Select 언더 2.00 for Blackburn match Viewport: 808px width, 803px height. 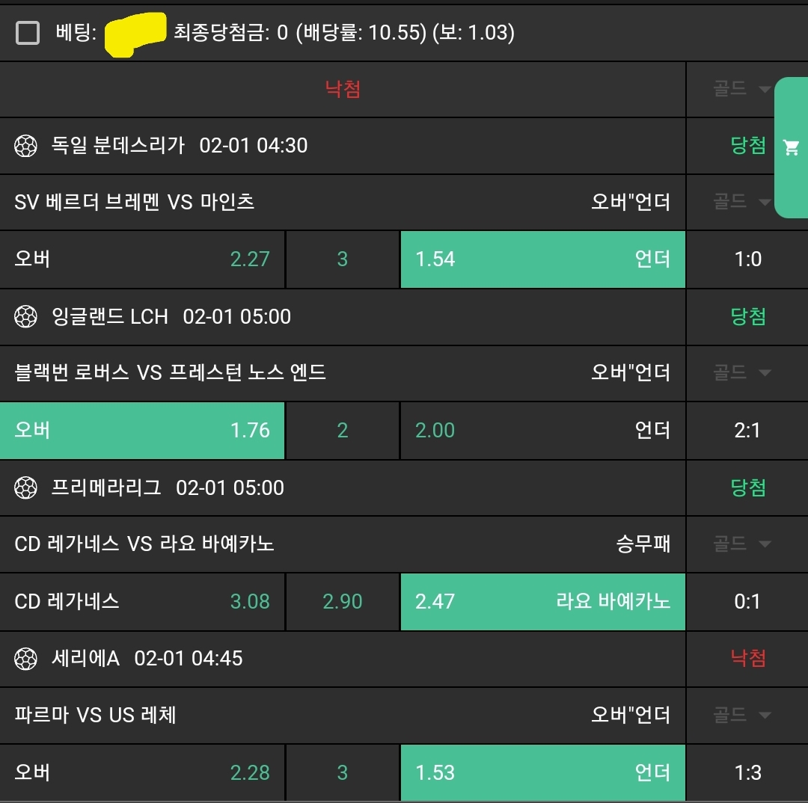(542, 431)
